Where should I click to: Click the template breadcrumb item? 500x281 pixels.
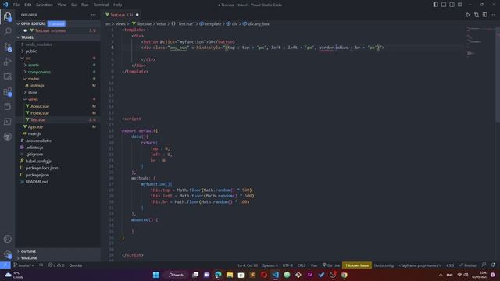coord(210,23)
